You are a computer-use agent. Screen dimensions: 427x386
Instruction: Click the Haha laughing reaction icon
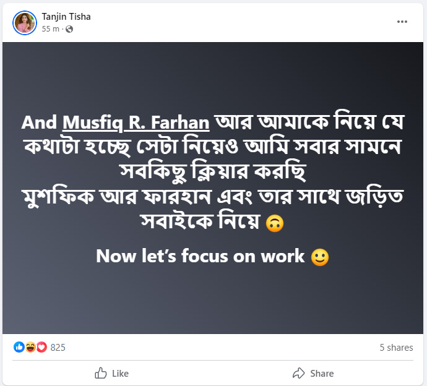pyautogui.click(x=30, y=348)
